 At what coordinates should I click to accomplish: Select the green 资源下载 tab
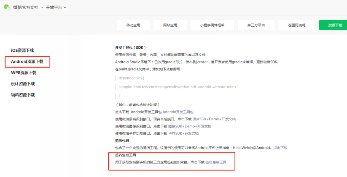point(333,25)
